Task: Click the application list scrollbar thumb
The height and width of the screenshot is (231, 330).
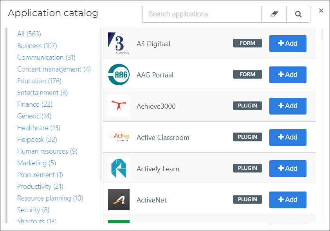Action: point(322,34)
